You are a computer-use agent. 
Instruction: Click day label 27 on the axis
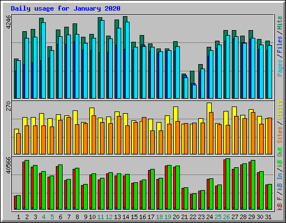[x=235, y=217]
